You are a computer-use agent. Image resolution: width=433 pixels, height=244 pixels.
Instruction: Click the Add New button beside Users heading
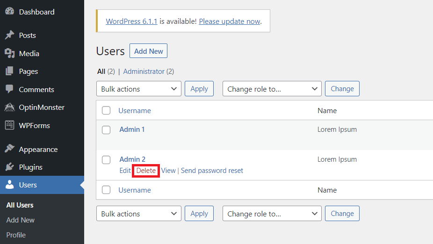(x=148, y=51)
